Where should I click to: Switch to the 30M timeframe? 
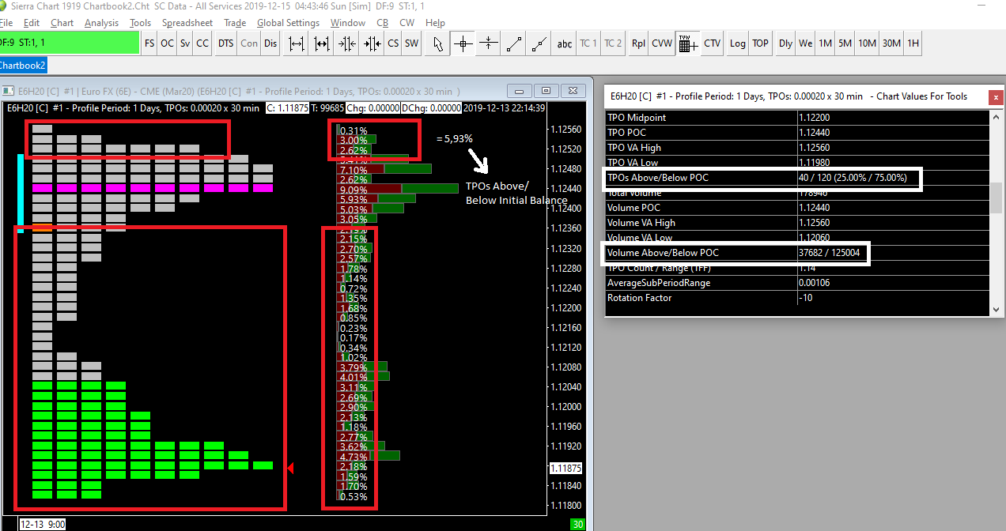tap(891, 43)
